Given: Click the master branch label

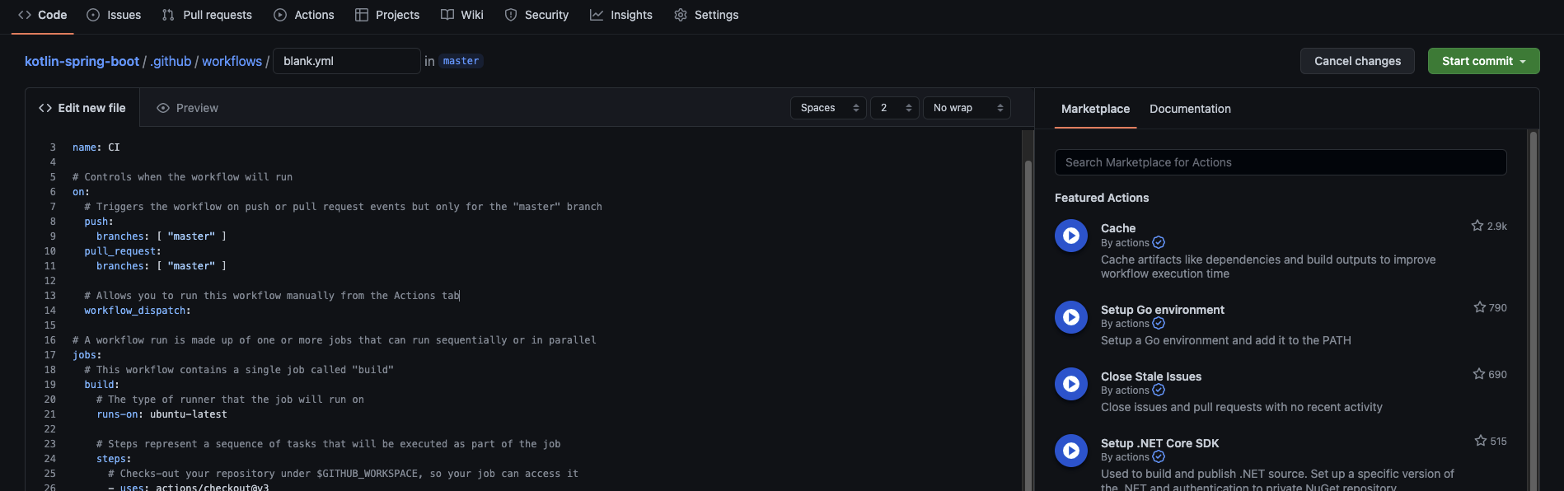Looking at the screenshot, I should tap(461, 61).
